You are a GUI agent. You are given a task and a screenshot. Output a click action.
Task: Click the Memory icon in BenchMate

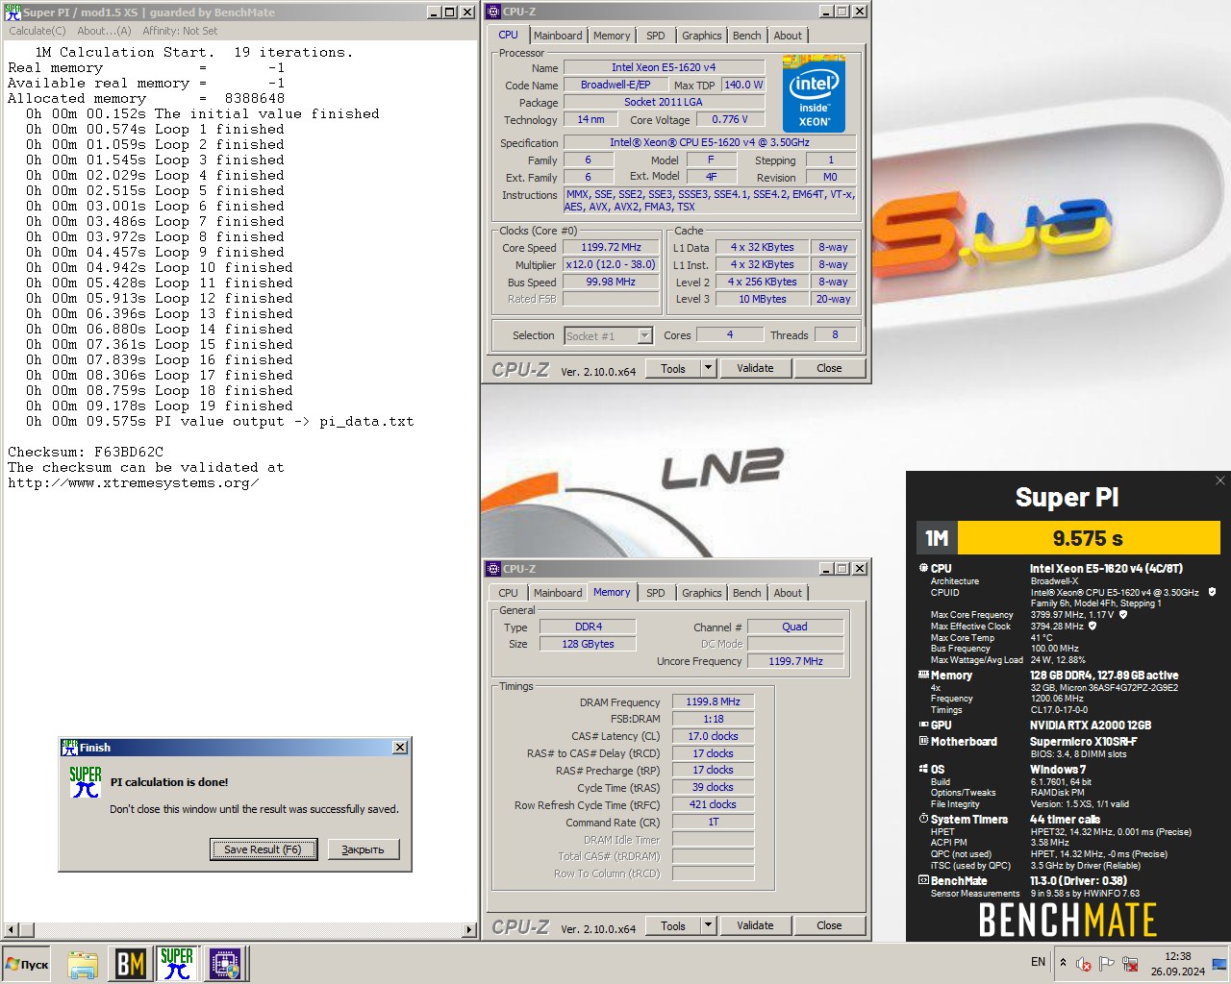tap(923, 675)
